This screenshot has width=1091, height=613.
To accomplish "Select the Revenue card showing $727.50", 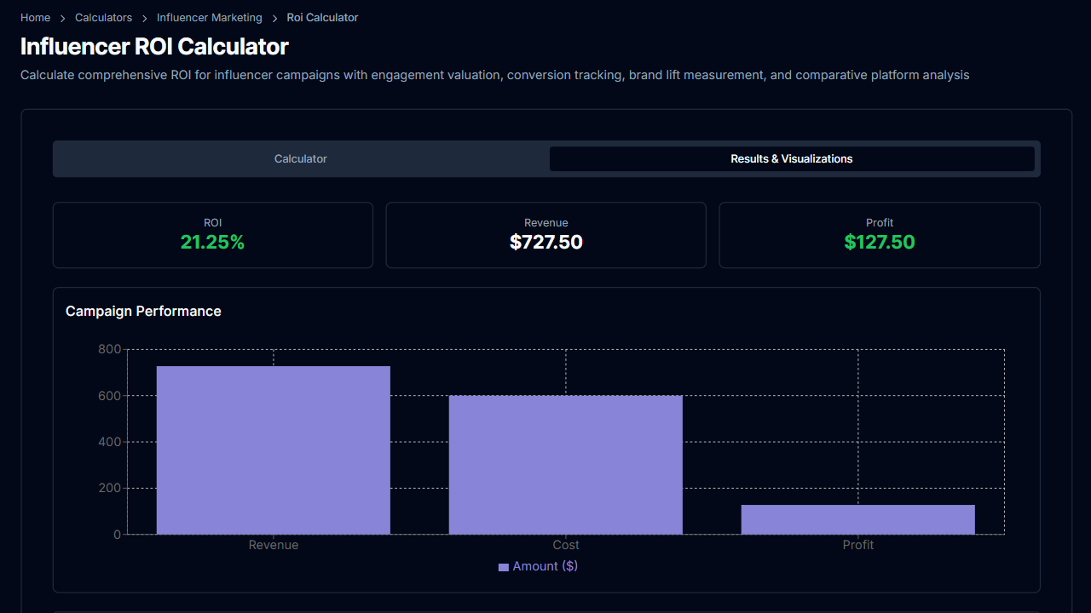I will pos(545,235).
